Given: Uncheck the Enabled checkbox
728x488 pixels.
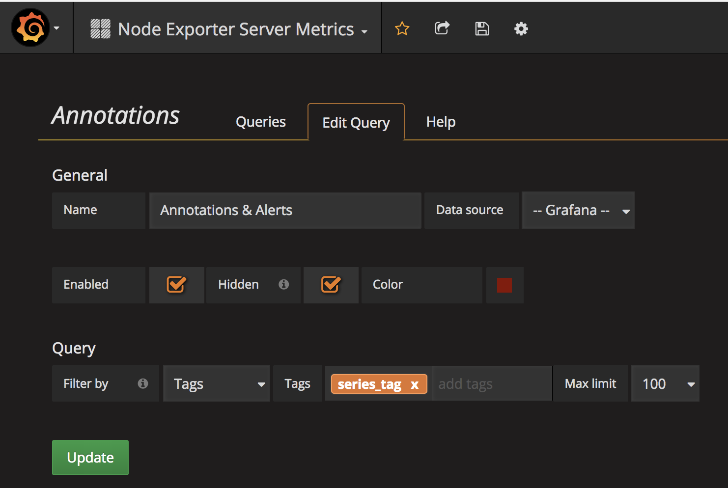Looking at the screenshot, I should [x=176, y=285].
